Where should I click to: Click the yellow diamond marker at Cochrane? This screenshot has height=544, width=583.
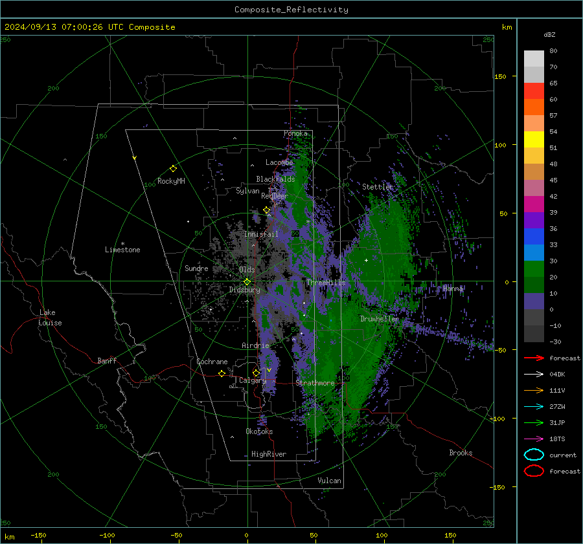pos(222,373)
